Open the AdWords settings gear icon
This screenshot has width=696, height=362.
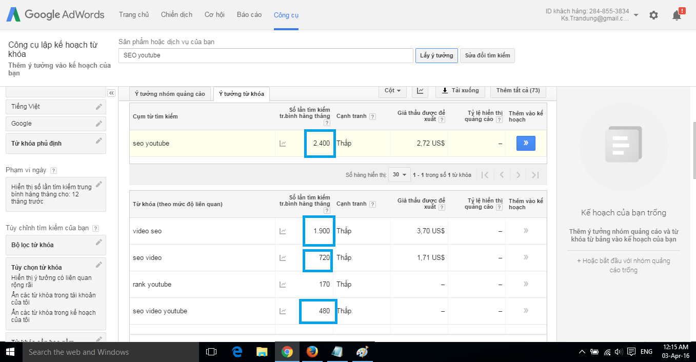(653, 15)
